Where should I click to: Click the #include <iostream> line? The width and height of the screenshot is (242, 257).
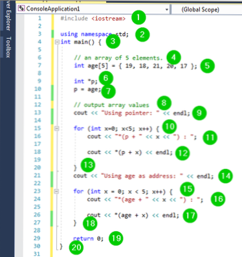tap(93, 19)
